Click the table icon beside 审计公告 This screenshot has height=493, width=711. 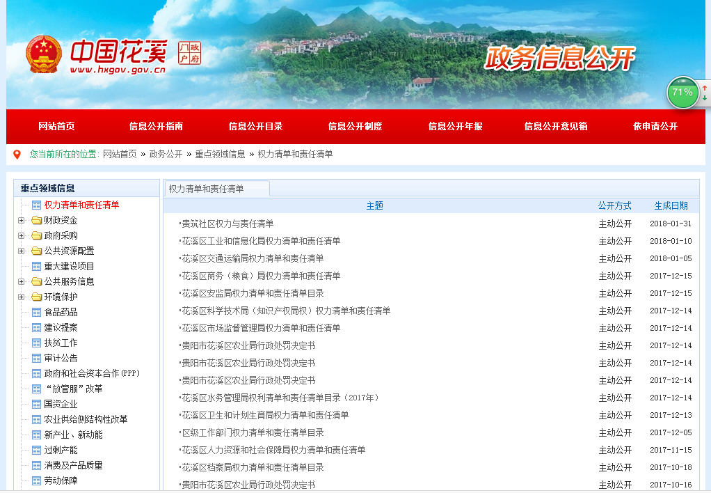click(x=36, y=359)
